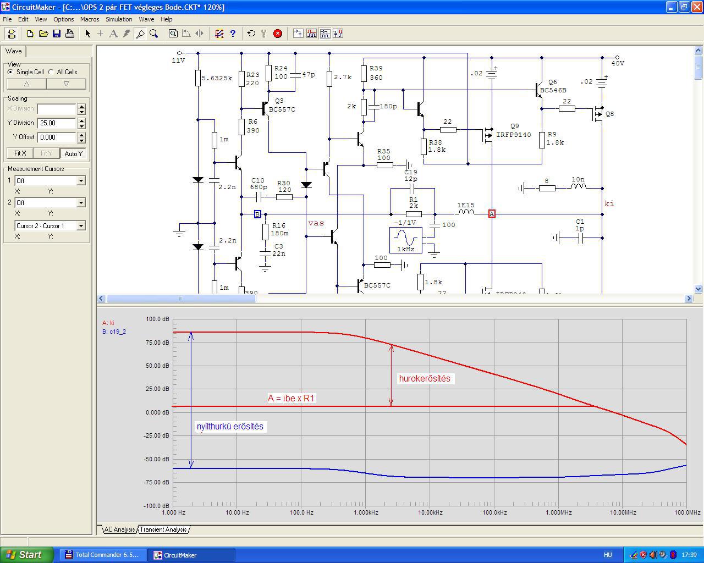Image resolution: width=704 pixels, height=563 pixels.
Task: Click the Y Offset input field
Action: click(x=57, y=137)
